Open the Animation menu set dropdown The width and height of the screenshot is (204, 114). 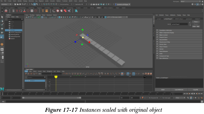click(x=6, y=5)
